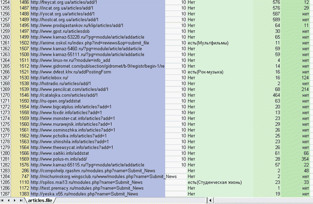The image size is (313, 204).
Task: Select the prodajastankov.ru URL cell
Action: click(98, 26)
